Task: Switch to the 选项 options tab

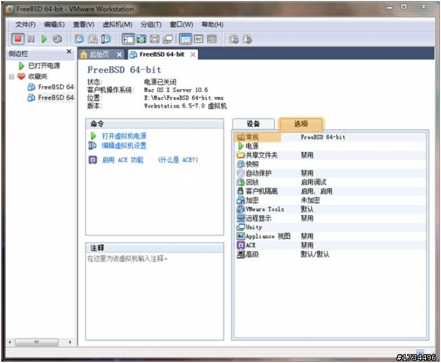Action: [x=300, y=124]
